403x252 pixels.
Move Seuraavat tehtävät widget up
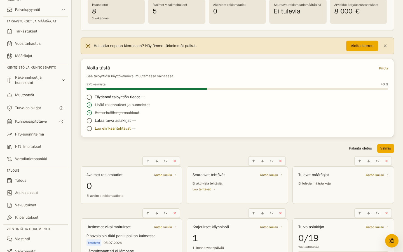coord(254,161)
